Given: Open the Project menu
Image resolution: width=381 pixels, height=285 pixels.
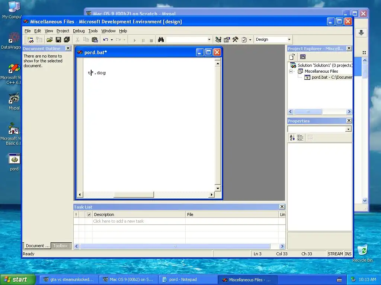Looking at the screenshot, I should (x=63, y=31).
